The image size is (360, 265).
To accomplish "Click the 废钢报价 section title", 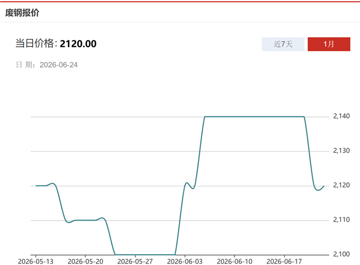I will click(x=22, y=13).
